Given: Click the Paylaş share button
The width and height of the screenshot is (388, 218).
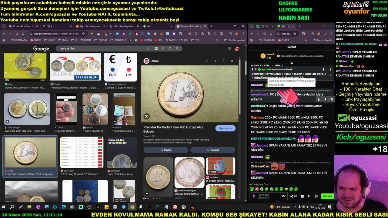Looking at the screenshot, I should coord(166,150).
